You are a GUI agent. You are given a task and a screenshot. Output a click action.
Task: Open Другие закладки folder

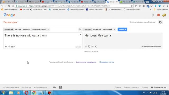pos(161,9)
